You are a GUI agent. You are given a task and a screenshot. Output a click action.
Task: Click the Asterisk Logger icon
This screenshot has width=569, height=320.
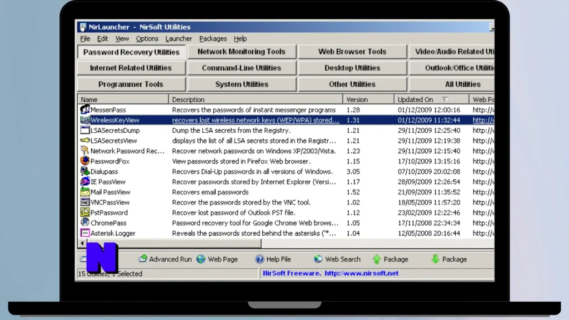coord(85,233)
